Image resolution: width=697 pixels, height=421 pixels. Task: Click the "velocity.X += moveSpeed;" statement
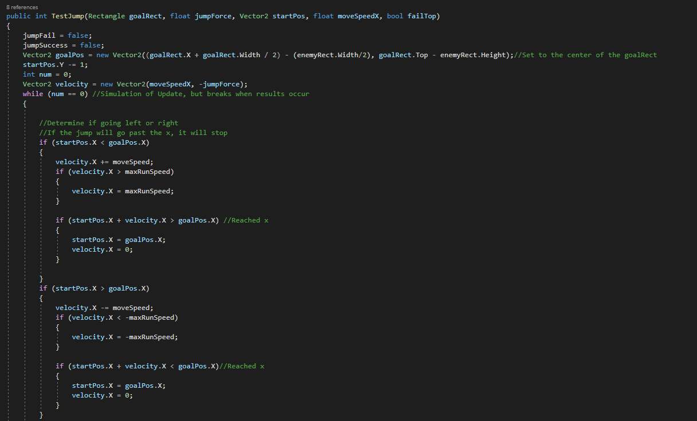click(x=104, y=162)
